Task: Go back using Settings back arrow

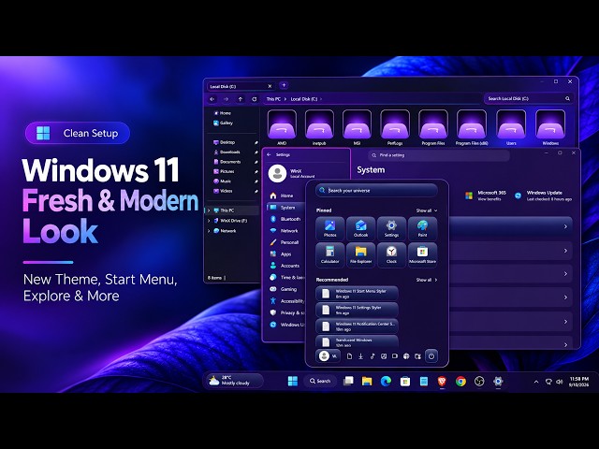Action: [269, 154]
